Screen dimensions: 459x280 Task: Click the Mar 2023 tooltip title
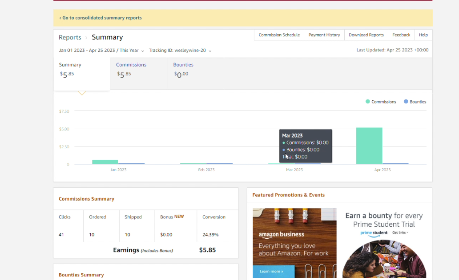tap(292, 135)
